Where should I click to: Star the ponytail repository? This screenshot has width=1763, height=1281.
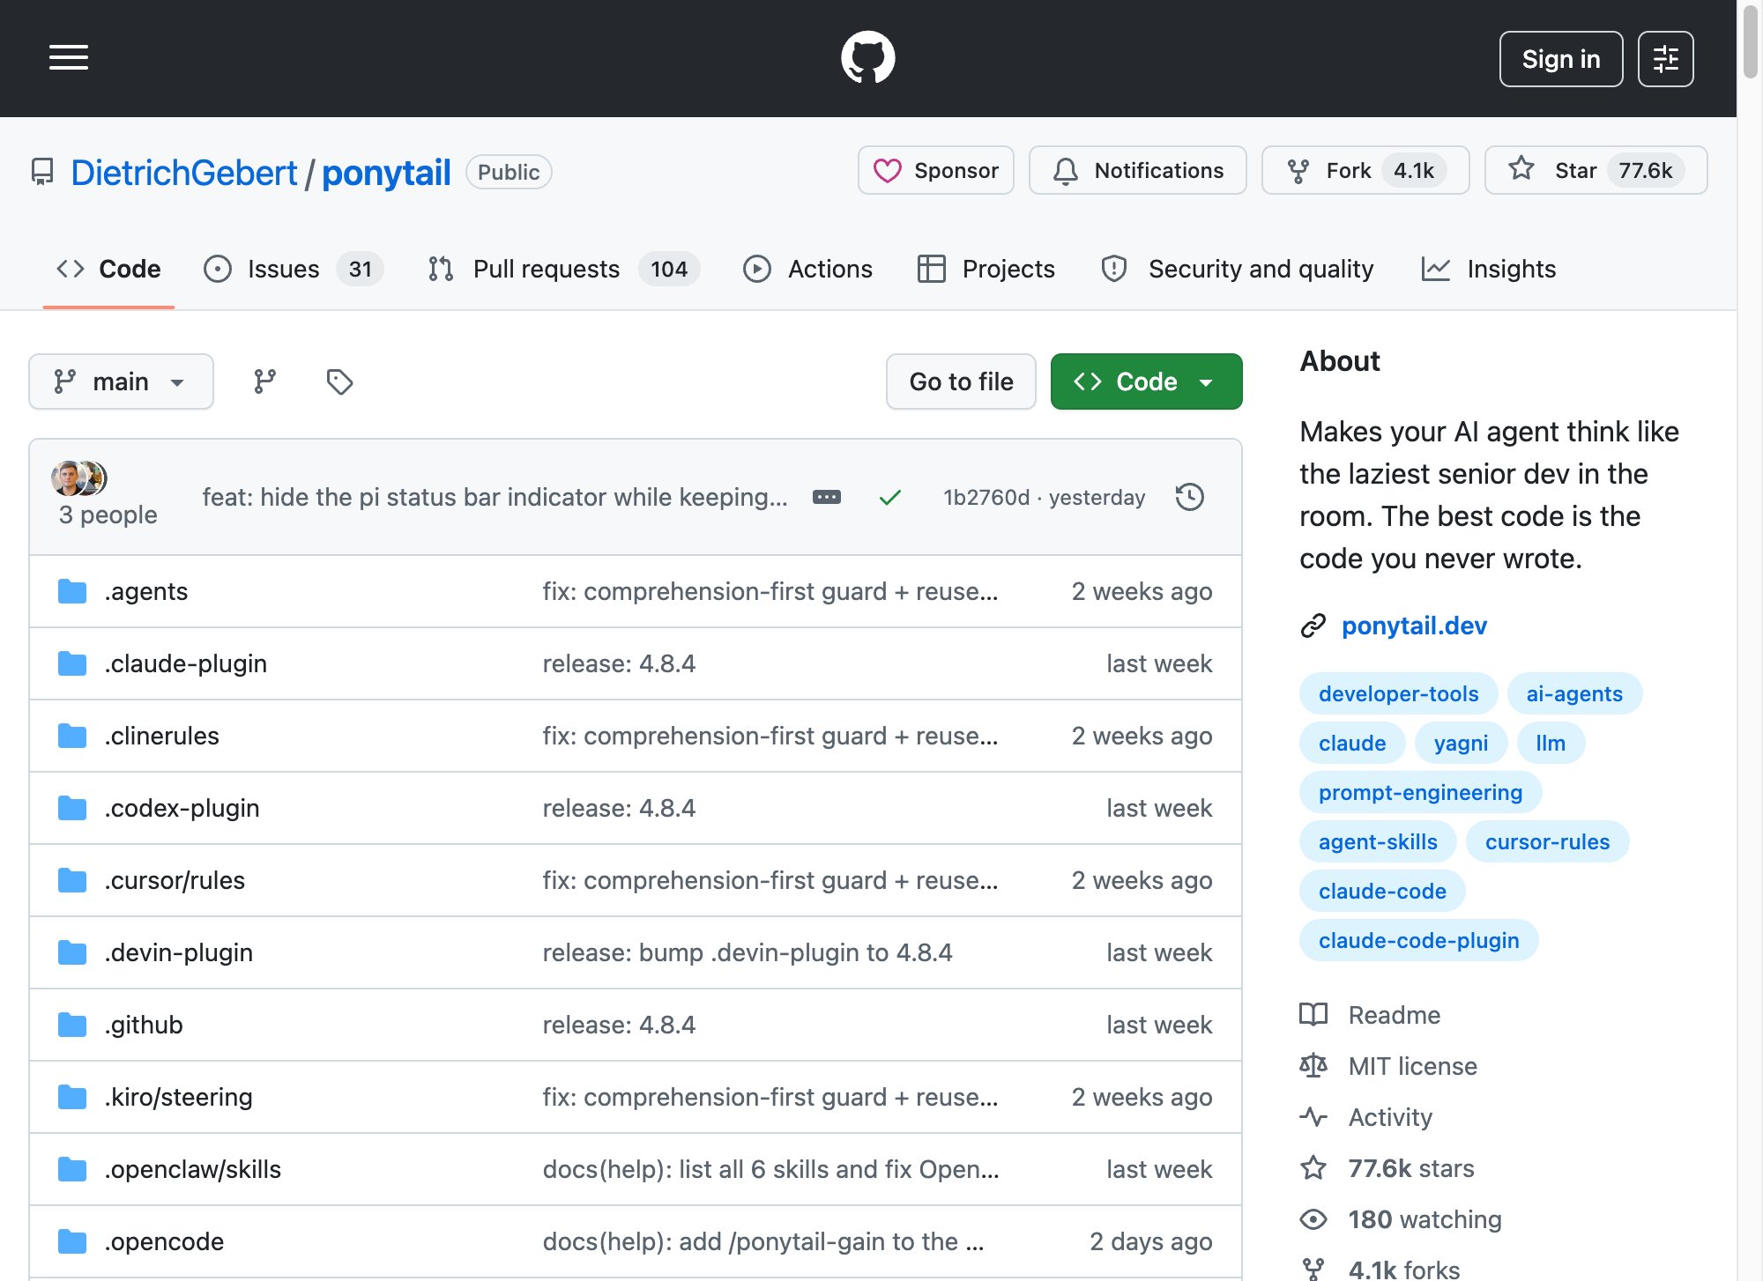pyautogui.click(x=1596, y=170)
